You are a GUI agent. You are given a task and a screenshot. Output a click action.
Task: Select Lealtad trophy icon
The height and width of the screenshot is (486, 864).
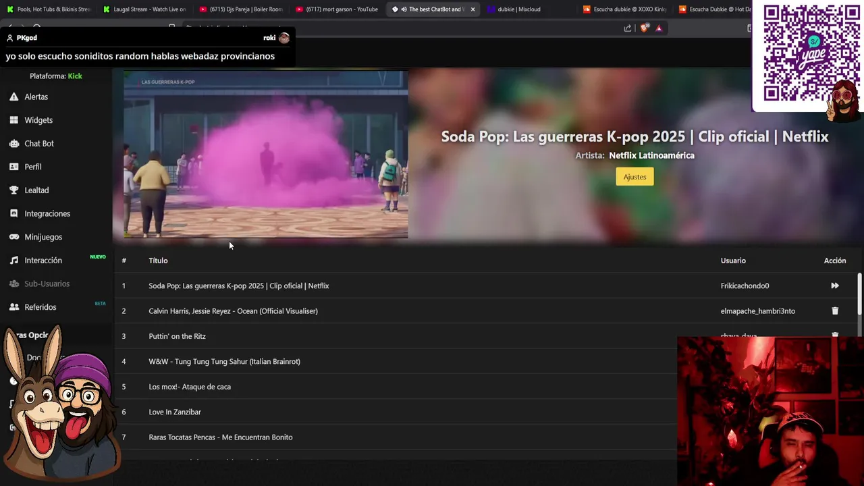tap(13, 190)
